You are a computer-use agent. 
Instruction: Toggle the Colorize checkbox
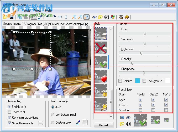coord(120,81)
